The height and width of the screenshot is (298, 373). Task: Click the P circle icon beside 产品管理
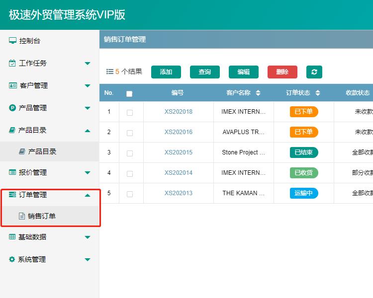(12, 108)
